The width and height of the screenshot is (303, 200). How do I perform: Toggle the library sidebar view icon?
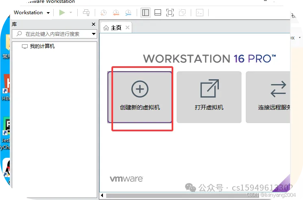point(146,13)
